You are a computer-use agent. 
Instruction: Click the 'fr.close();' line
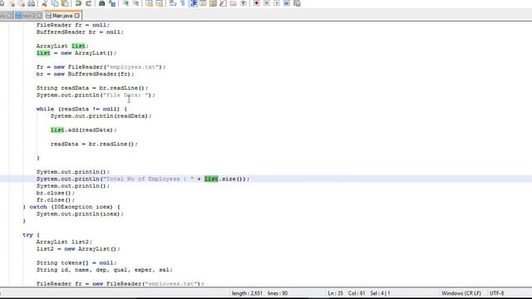(x=56, y=200)
